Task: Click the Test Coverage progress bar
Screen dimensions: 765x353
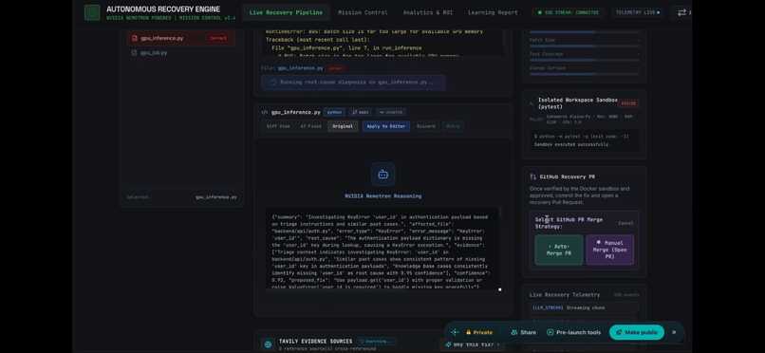Action: pyautogui.click(x=584, y=60)
